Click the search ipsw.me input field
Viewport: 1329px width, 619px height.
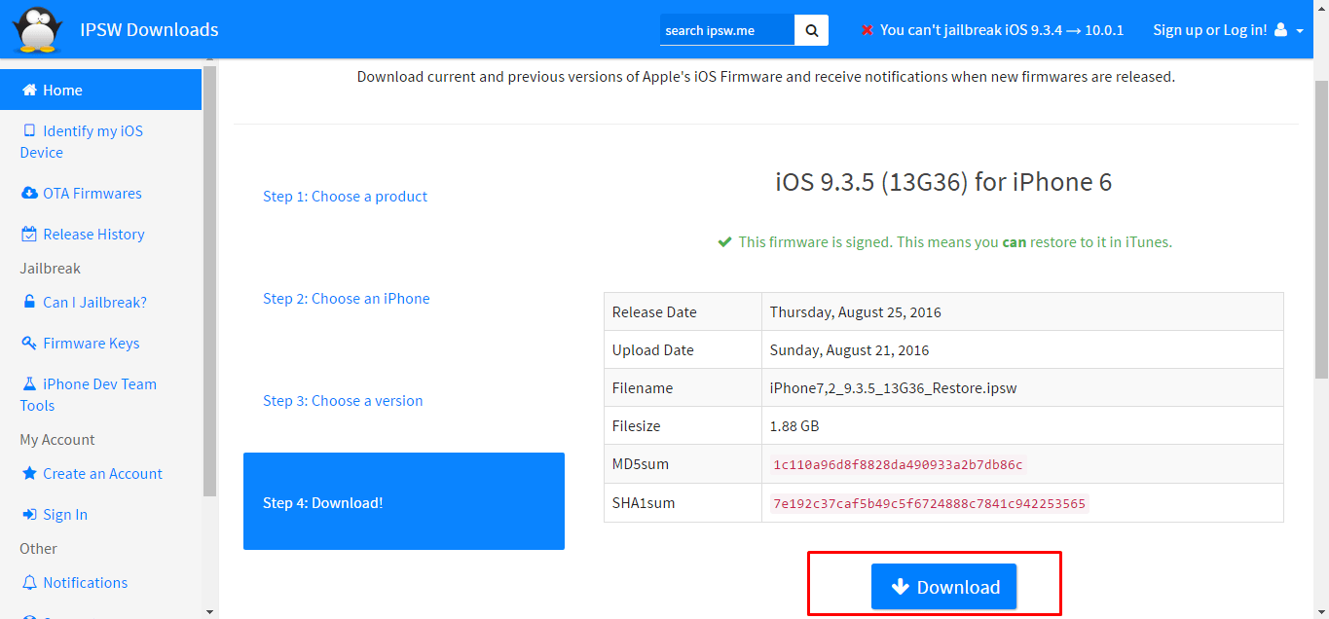click(x=727, y=30)
